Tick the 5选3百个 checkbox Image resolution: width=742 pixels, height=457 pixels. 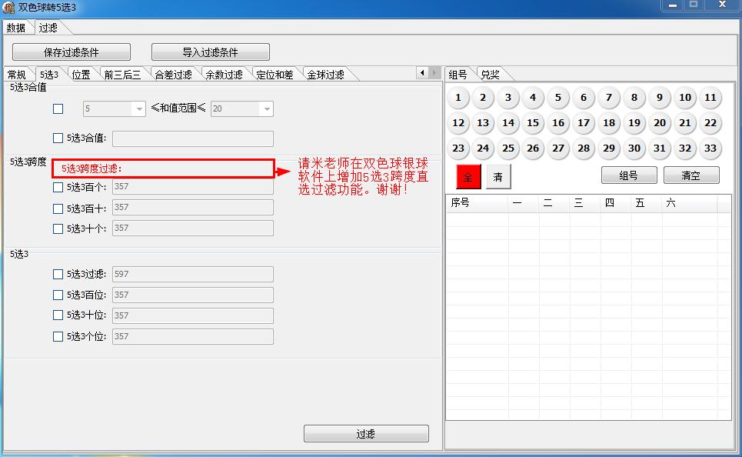tap(58, 188)
